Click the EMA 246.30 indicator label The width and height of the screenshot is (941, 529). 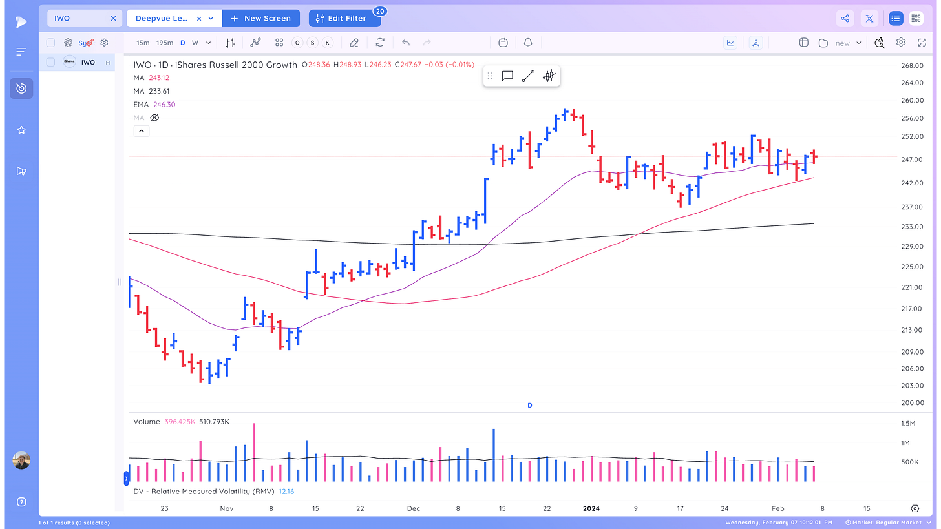point(154,104)
